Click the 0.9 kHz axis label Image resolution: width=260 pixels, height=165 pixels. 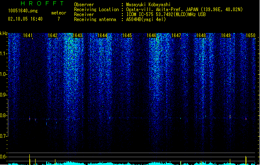(x=3, y=95)
